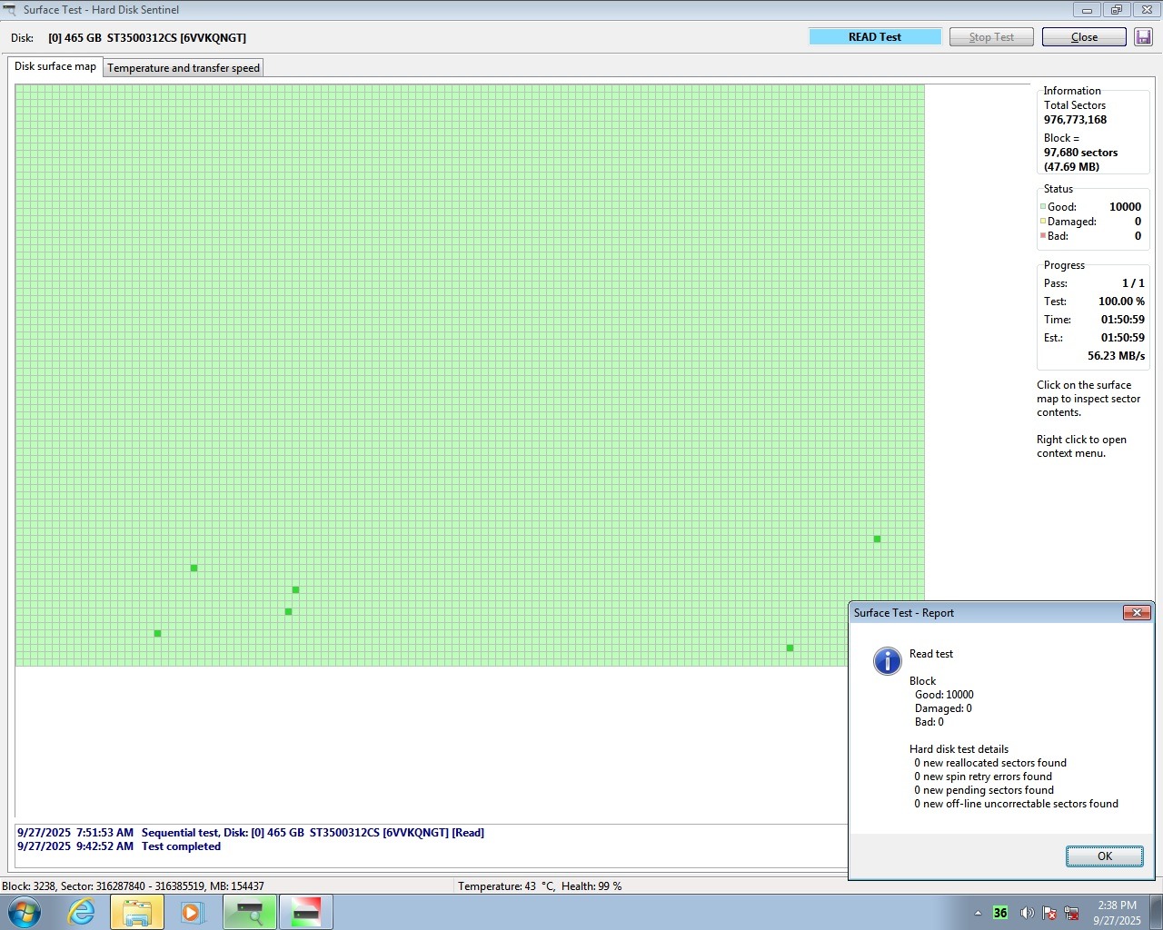Click the taskbar clock showing 2:38 PM
The width and height of the screenshot is (1163, 930).
tap(1117, 913)
